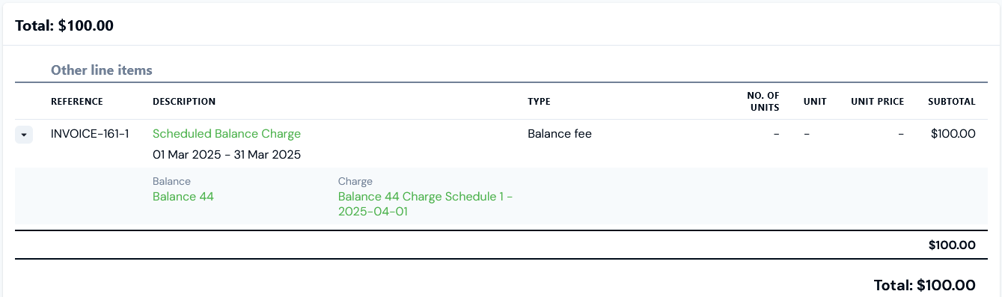Screen dimensions: 1002x297
Task: Click the Charge field label
Action: point(355,181)
